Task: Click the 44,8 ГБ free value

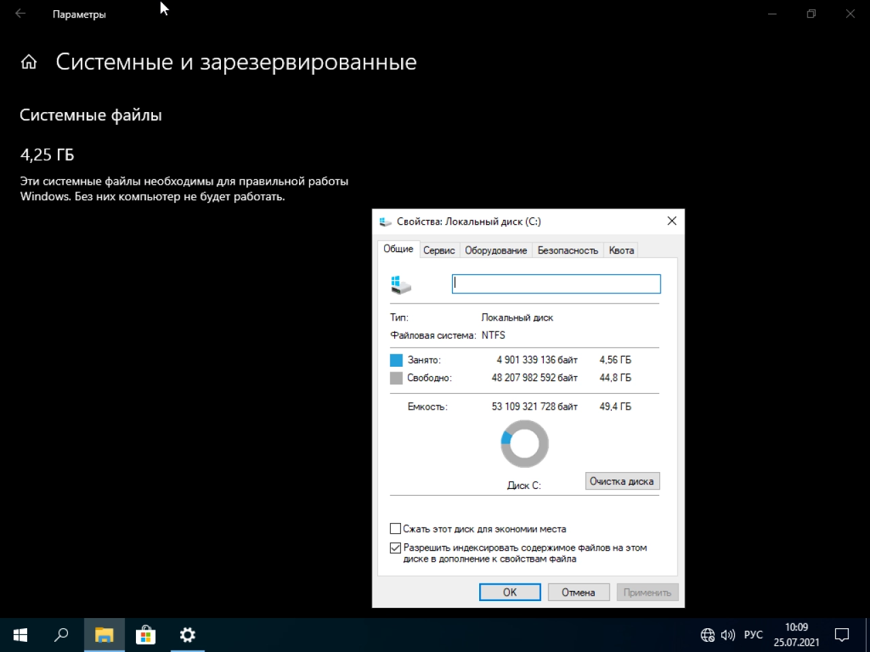Action: click(x=615, y=378)
